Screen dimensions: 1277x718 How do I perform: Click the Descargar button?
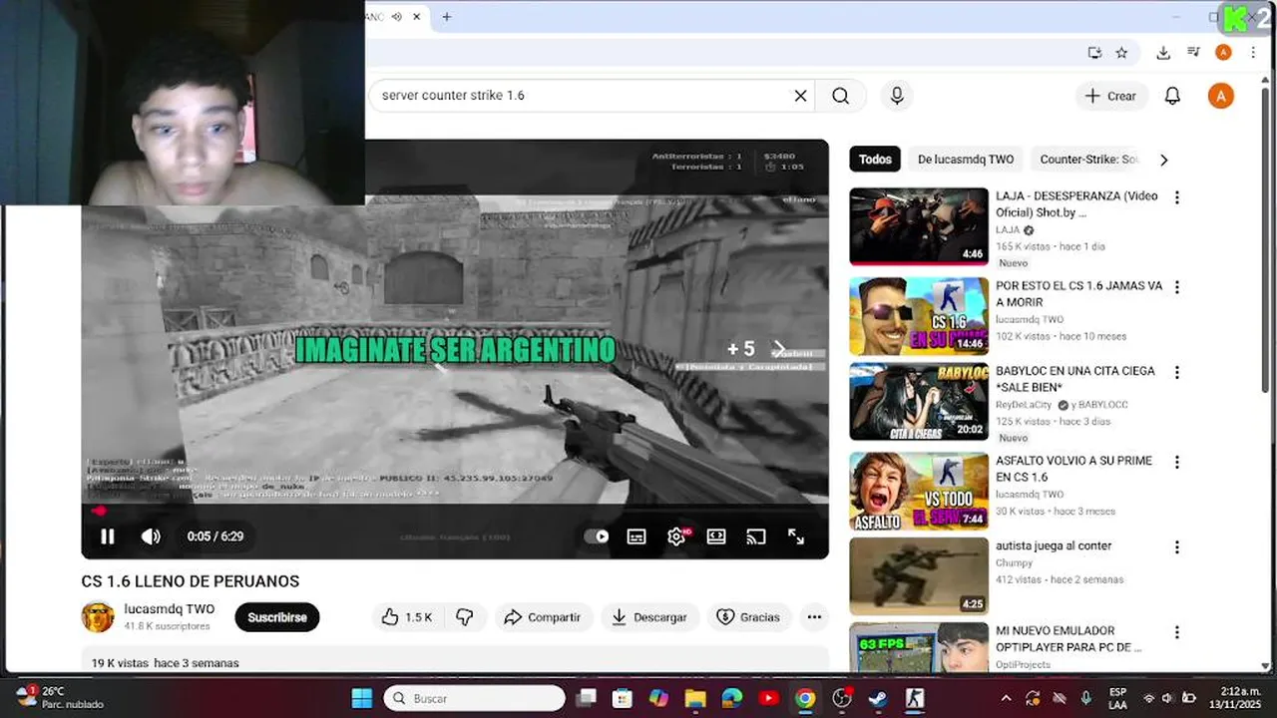pyautogui.click(x=649, y=617)
